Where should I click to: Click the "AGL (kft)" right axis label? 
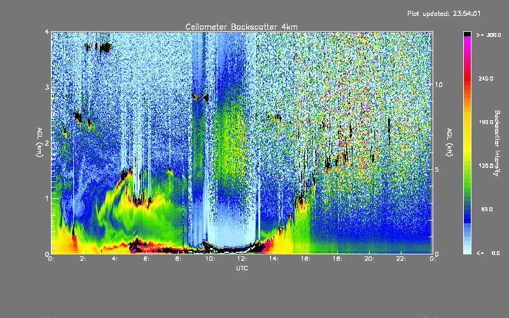pos(449,142)
